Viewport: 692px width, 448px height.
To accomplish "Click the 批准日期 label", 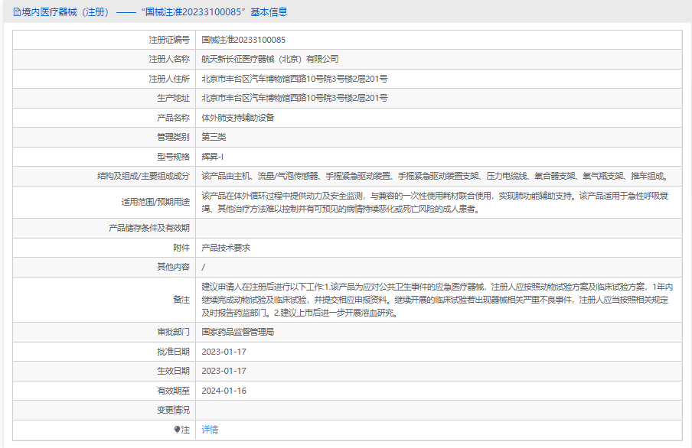I will pos(173,352).
